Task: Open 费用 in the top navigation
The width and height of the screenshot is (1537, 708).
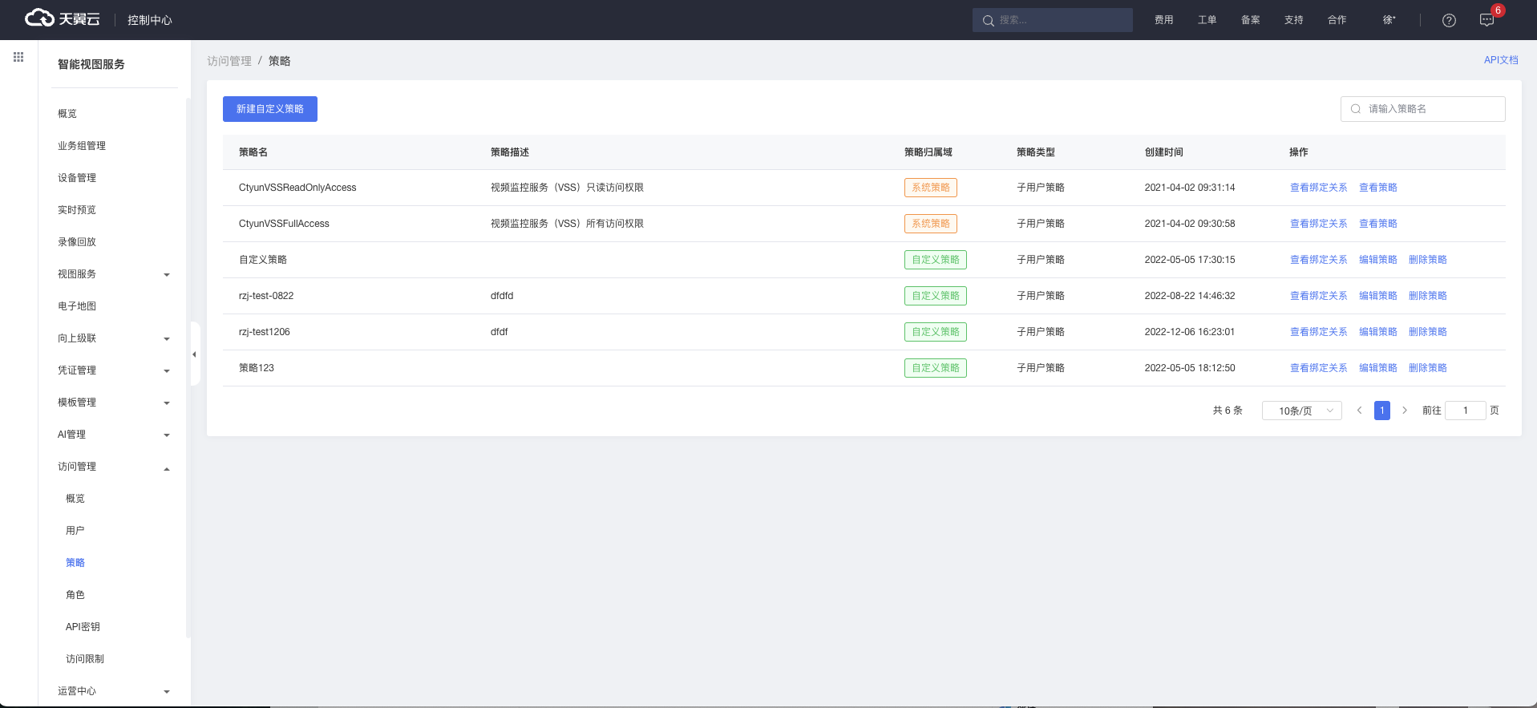Action: [1163, 20]
